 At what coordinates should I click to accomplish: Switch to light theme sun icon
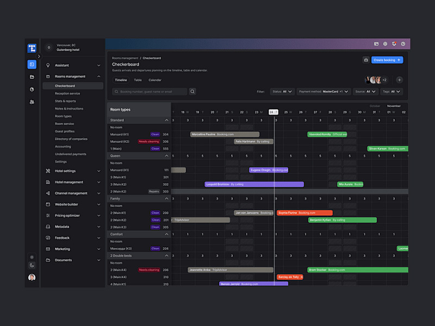(x=32, y=257)
